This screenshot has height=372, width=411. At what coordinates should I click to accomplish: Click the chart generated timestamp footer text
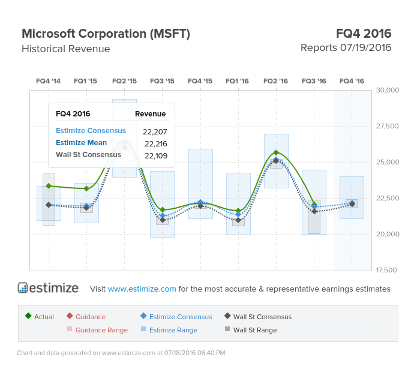[x=121, y=353]
